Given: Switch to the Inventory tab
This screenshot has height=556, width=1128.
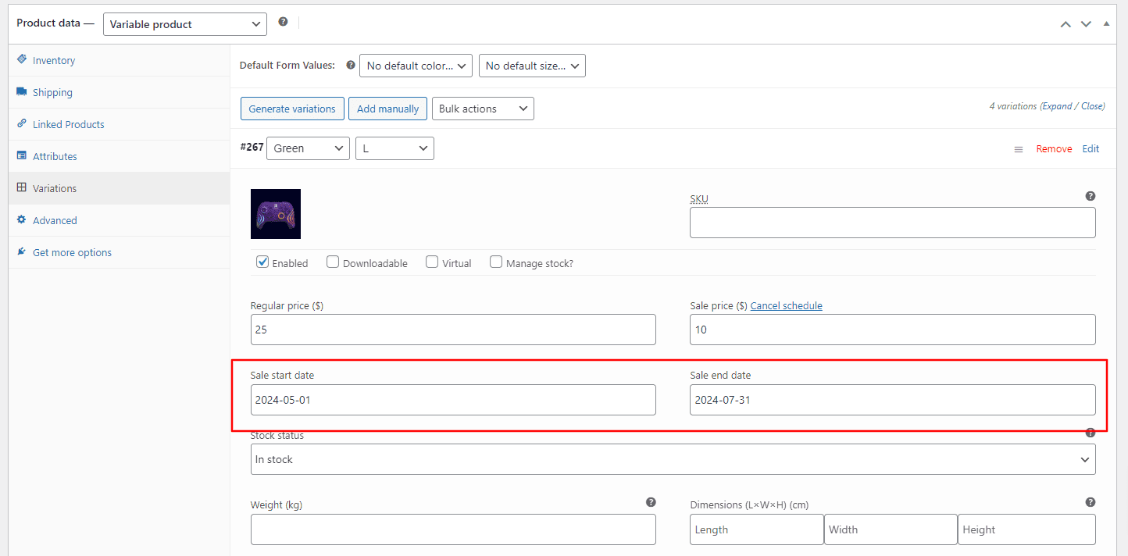Looking at the screenshot, I should pyautogui.click(x=54, y=60).
